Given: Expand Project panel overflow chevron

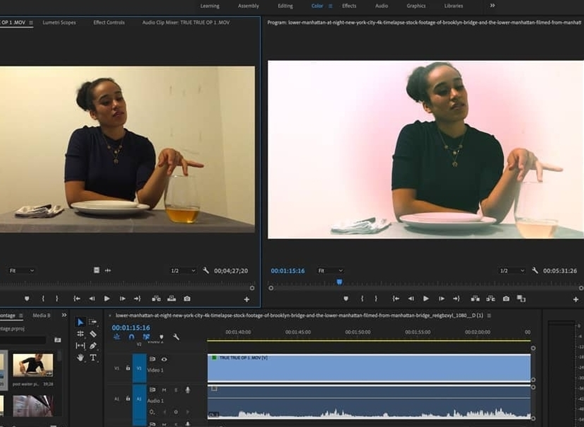Looking at the screenshot, I should coord(64,315).
